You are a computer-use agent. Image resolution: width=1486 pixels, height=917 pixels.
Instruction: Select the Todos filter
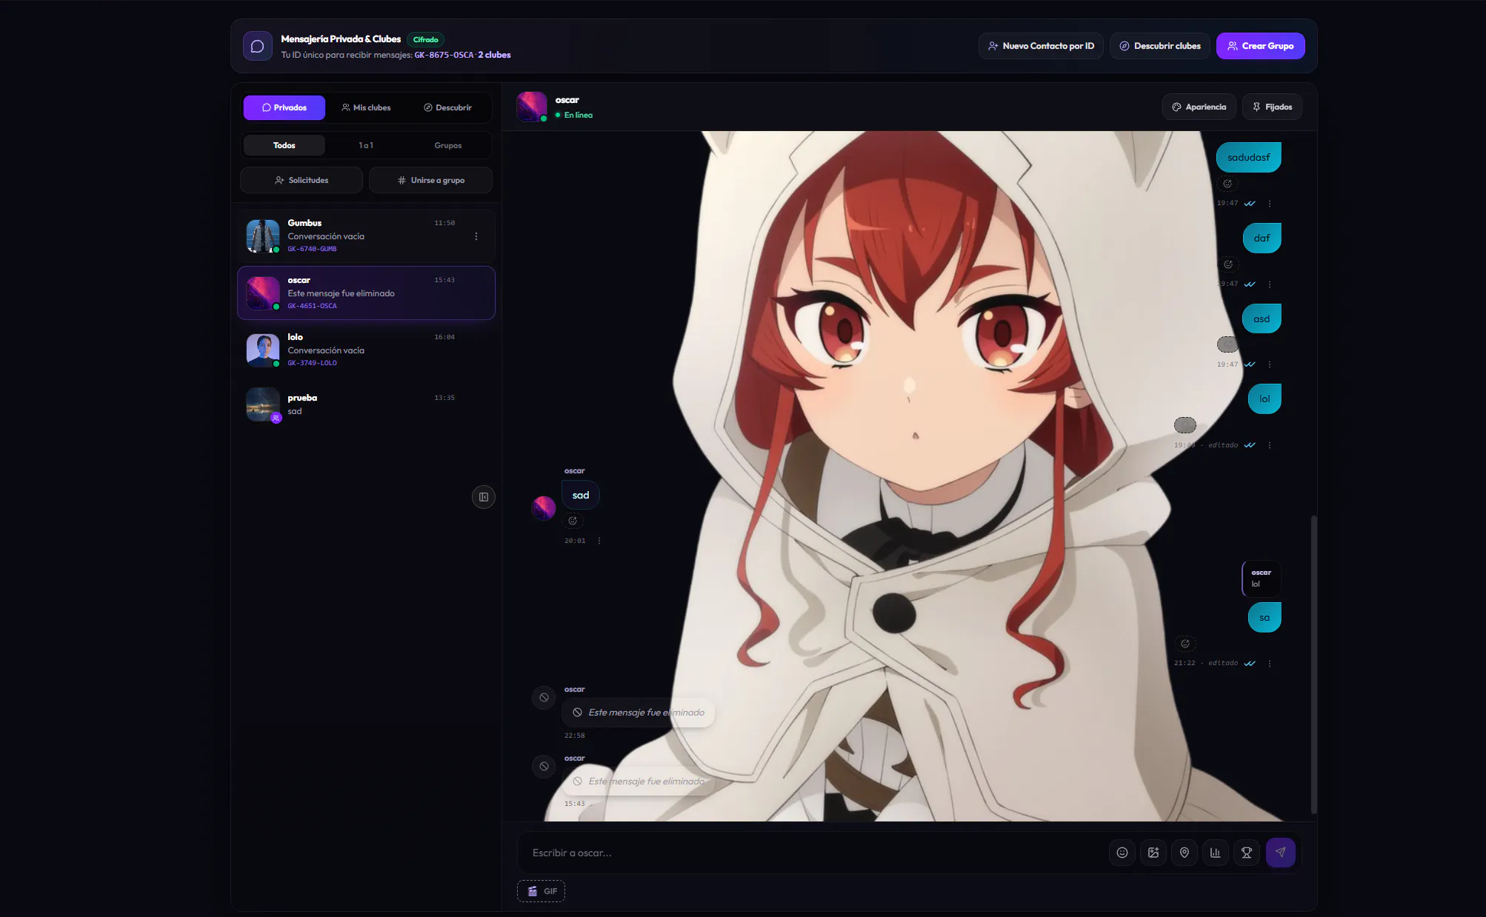click(284, 145)
